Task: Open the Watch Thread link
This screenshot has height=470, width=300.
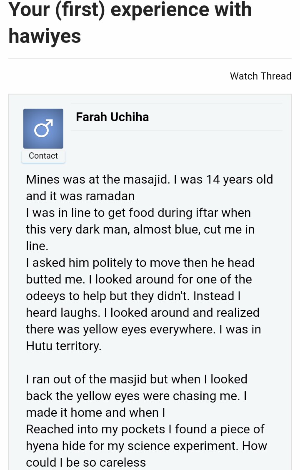Action: click(260, 76)
